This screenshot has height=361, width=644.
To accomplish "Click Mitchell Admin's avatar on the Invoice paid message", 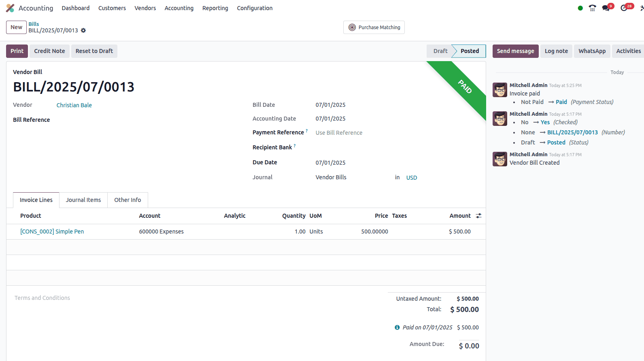I will (500, 90).
